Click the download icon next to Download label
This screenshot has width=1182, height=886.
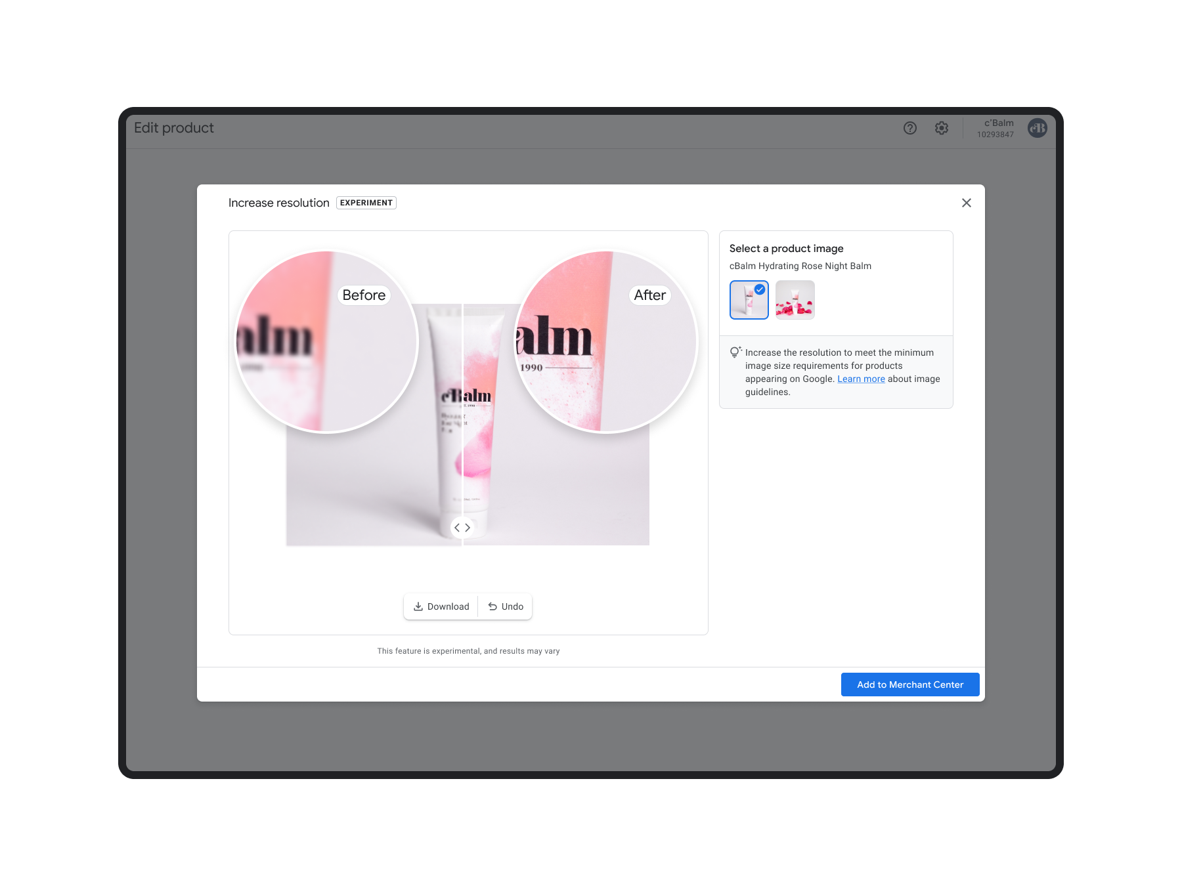point(418,606)
